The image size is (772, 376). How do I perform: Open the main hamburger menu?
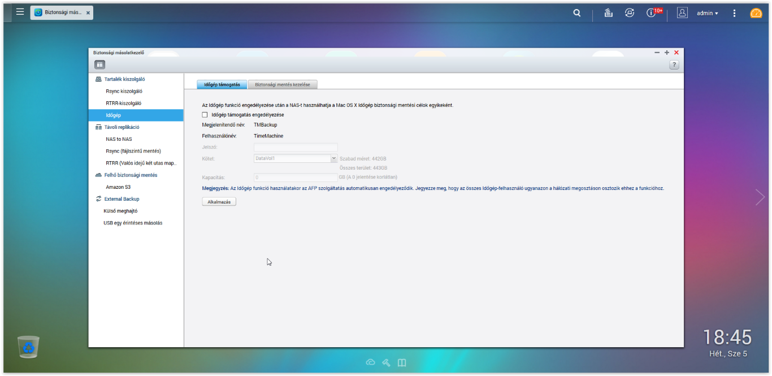[x=20, y=12]
